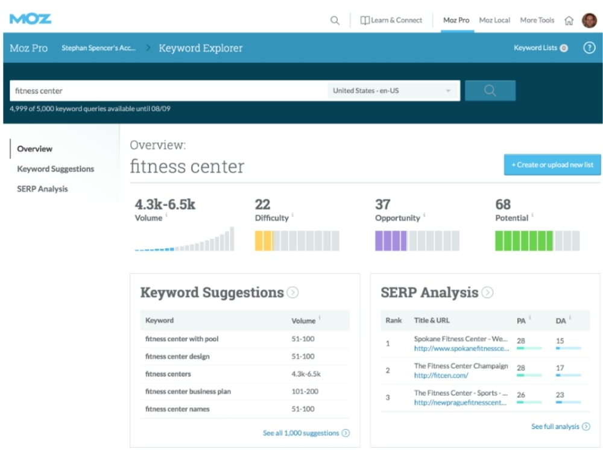Open http://newpraguefitnesscent... URL
The image size is (603, 450).
pyautogui.click(x=460, y=403)
